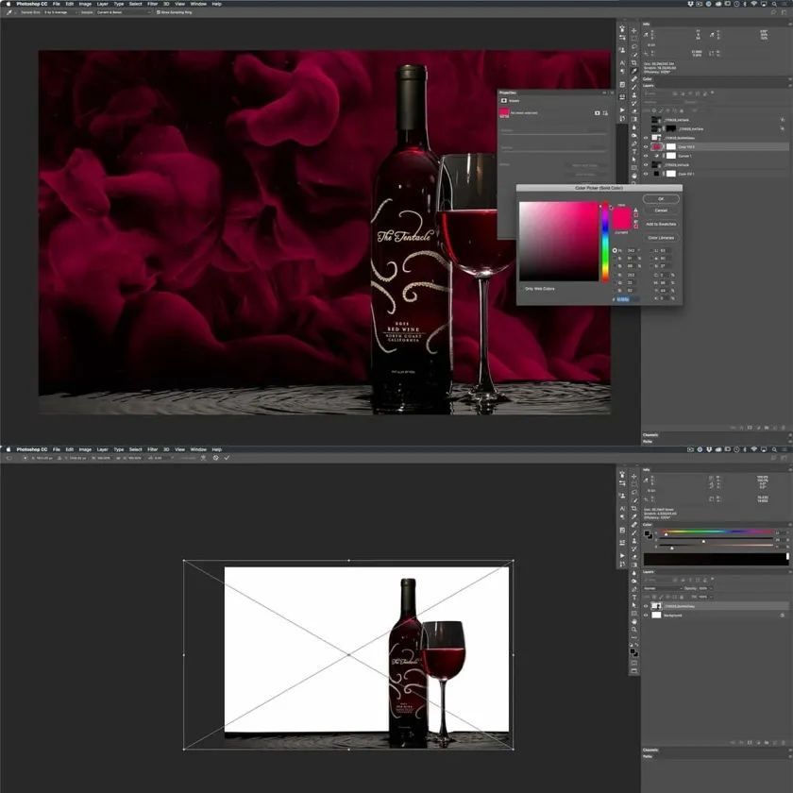Viewport: 793px width, 793px height.
Task: Click the vertical hue slider in Color Picker
Action: pyautogui.click(x=606, y=242)
